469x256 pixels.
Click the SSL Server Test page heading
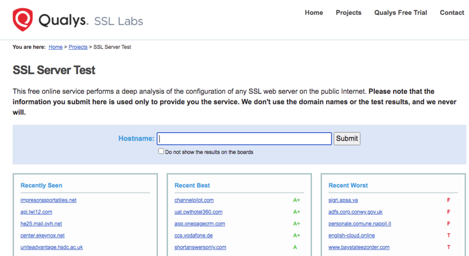[54, 70]
